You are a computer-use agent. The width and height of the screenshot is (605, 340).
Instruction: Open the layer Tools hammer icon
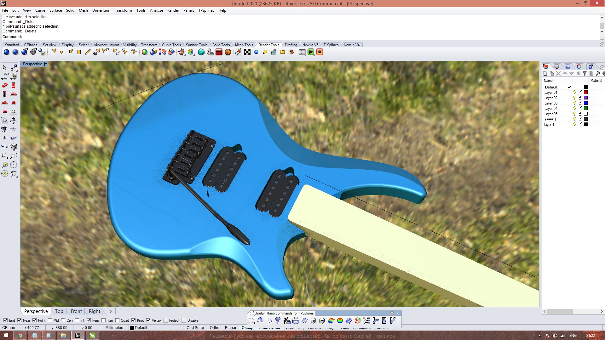point(598,73)
